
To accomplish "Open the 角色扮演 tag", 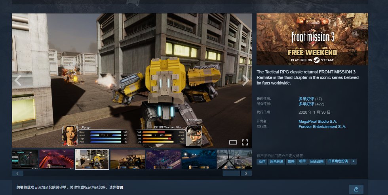I will pos(276,161).
